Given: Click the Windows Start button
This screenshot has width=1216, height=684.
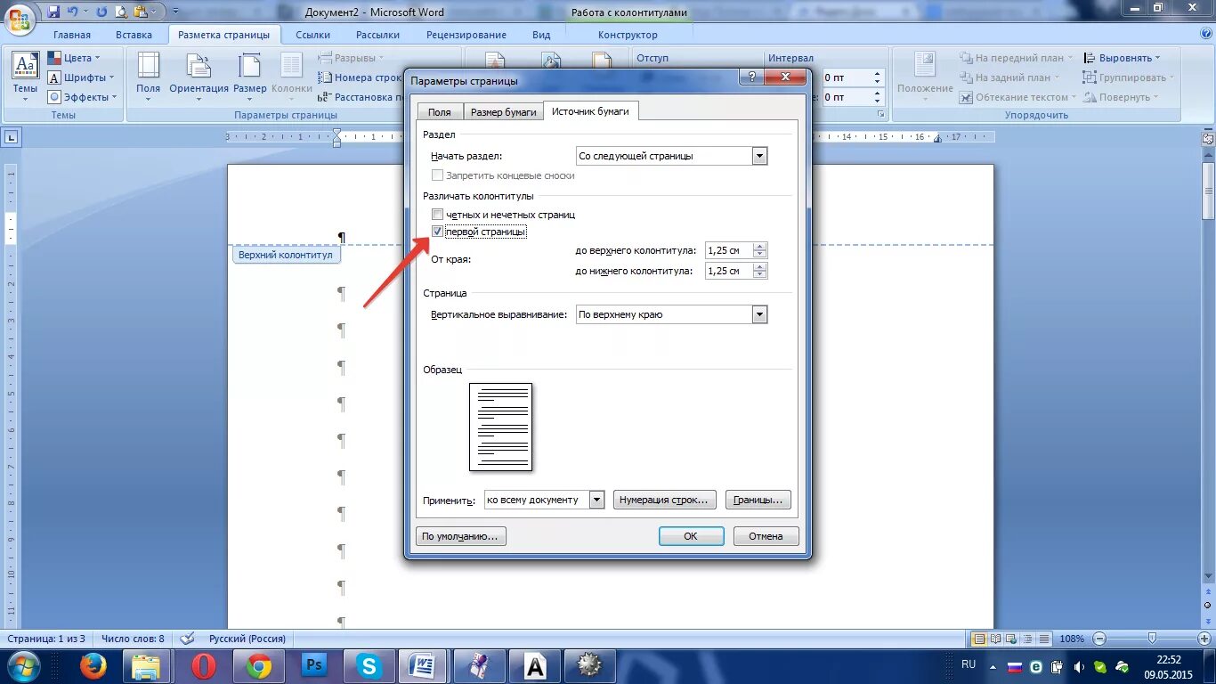Looking at the screenshot, I should (25, 665).
